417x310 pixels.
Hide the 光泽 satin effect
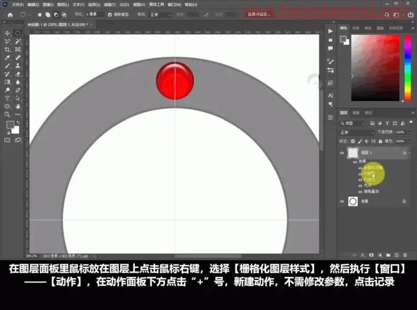click(x=360, y=185)
